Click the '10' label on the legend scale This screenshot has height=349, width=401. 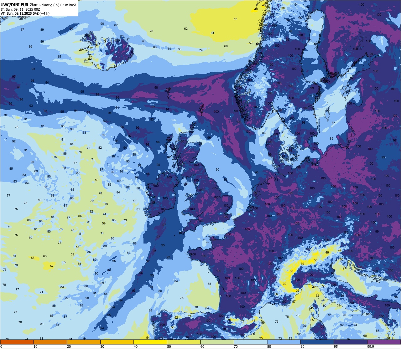tap(35, 346)
